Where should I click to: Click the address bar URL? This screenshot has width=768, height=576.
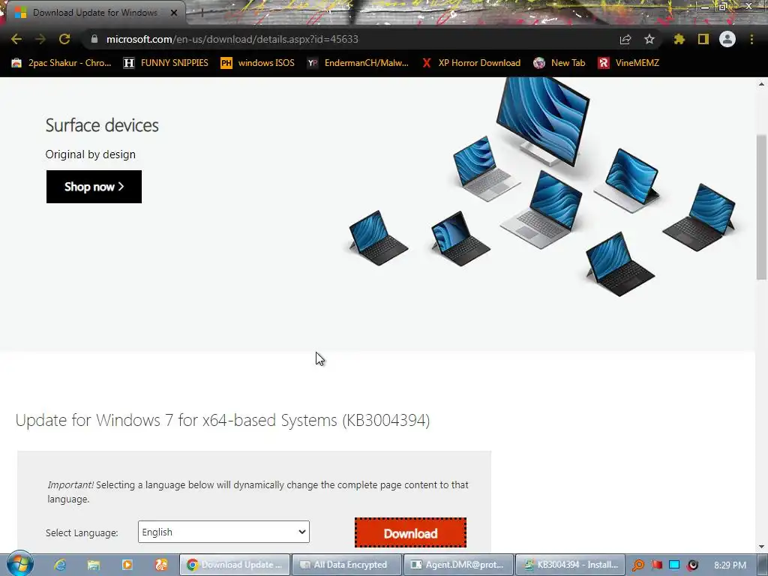(x=232, y=39)
